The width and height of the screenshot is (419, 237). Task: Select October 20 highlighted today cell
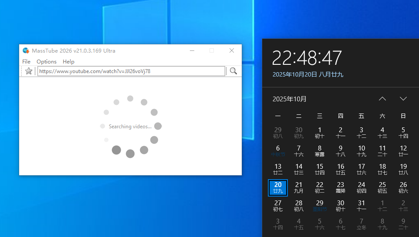tap(278, 187)
